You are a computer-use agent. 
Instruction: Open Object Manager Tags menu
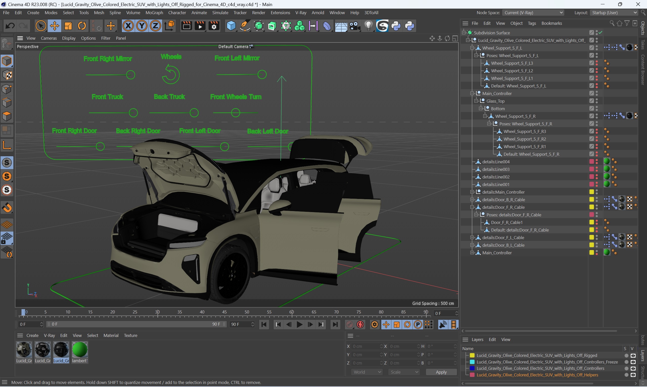tap(532, 23)
